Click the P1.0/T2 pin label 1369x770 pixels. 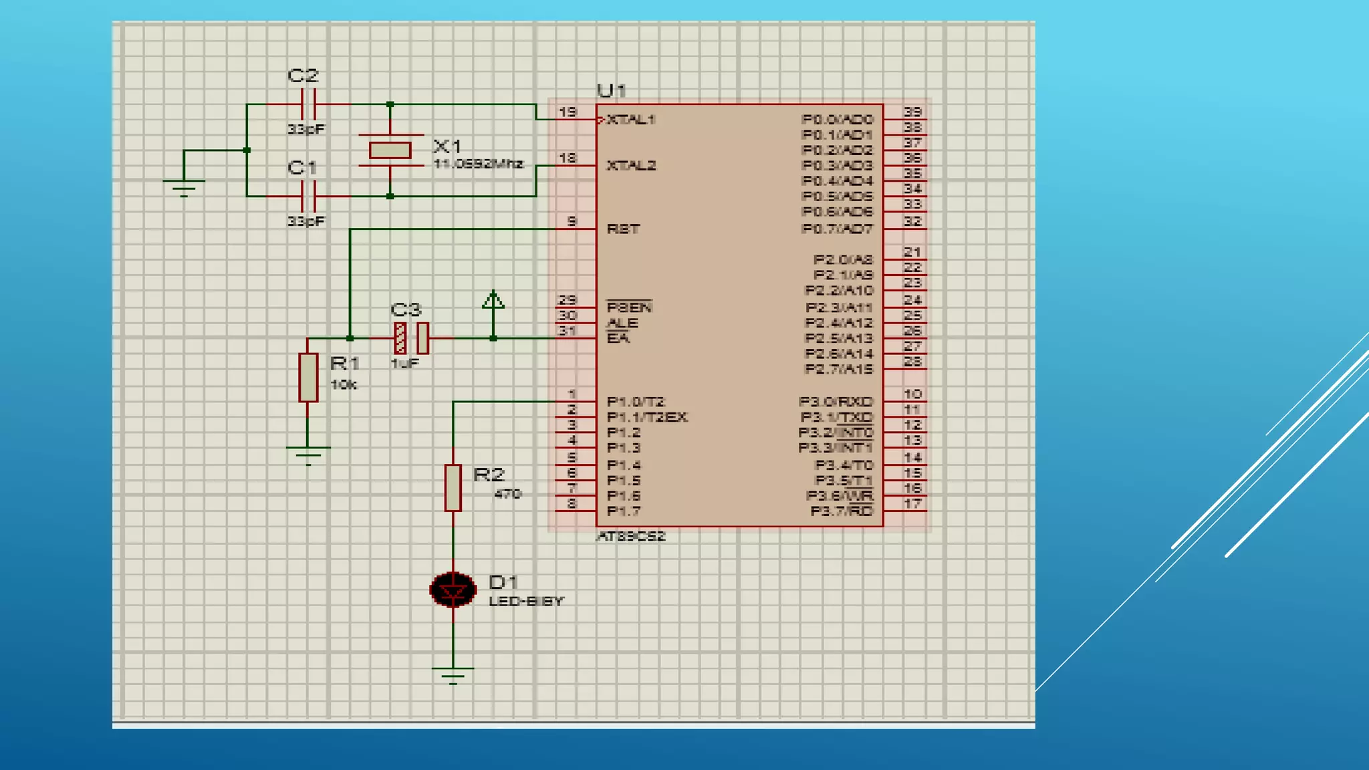pyautogui.click(x=635, y=402)
